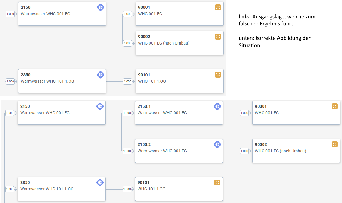This screenshot has width=342, height=203.
Task: Click orange expand icon on 90001, lower diagram
Action: pyautogui.click(x=335, y=106)
